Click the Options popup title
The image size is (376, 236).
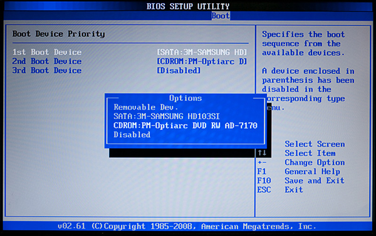point(185,98)
